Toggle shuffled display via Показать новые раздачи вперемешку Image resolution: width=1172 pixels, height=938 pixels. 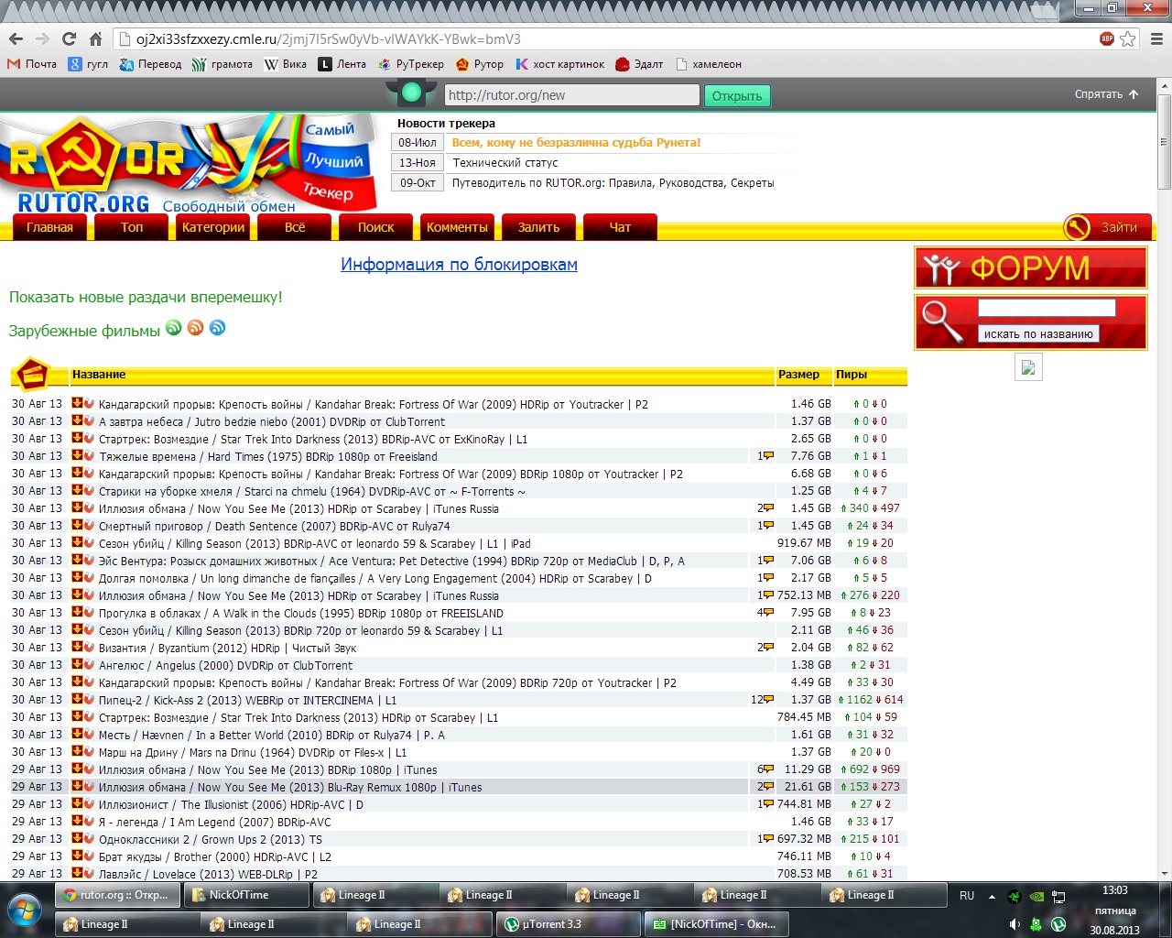(x=146, y=297)
